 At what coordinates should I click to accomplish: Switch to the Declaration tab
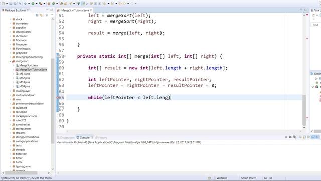tap(66, 137)
